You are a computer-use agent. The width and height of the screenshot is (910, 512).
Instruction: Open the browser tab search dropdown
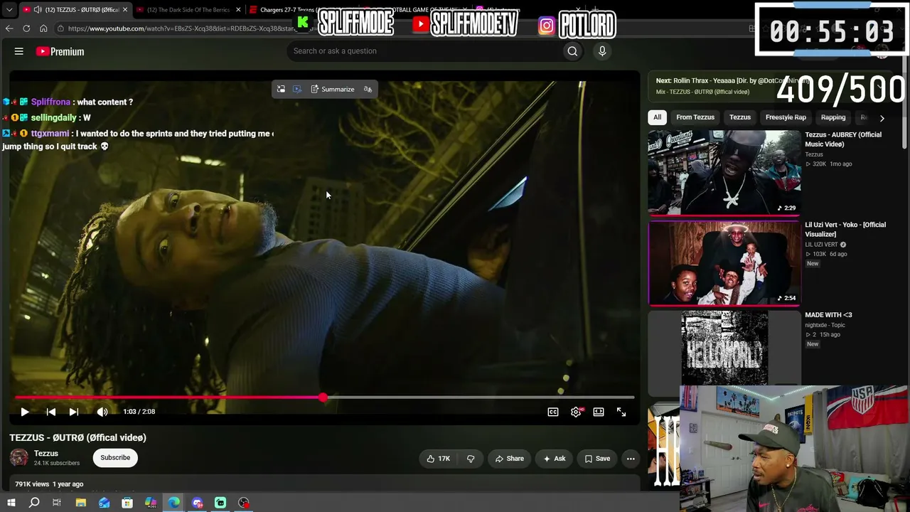9,10
